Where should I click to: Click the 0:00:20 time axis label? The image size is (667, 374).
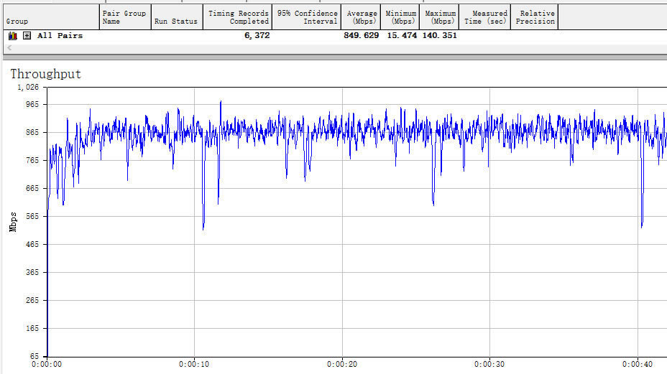342,365
